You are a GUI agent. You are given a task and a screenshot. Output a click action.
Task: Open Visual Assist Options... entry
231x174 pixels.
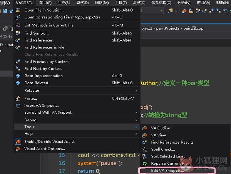[77, 149]
